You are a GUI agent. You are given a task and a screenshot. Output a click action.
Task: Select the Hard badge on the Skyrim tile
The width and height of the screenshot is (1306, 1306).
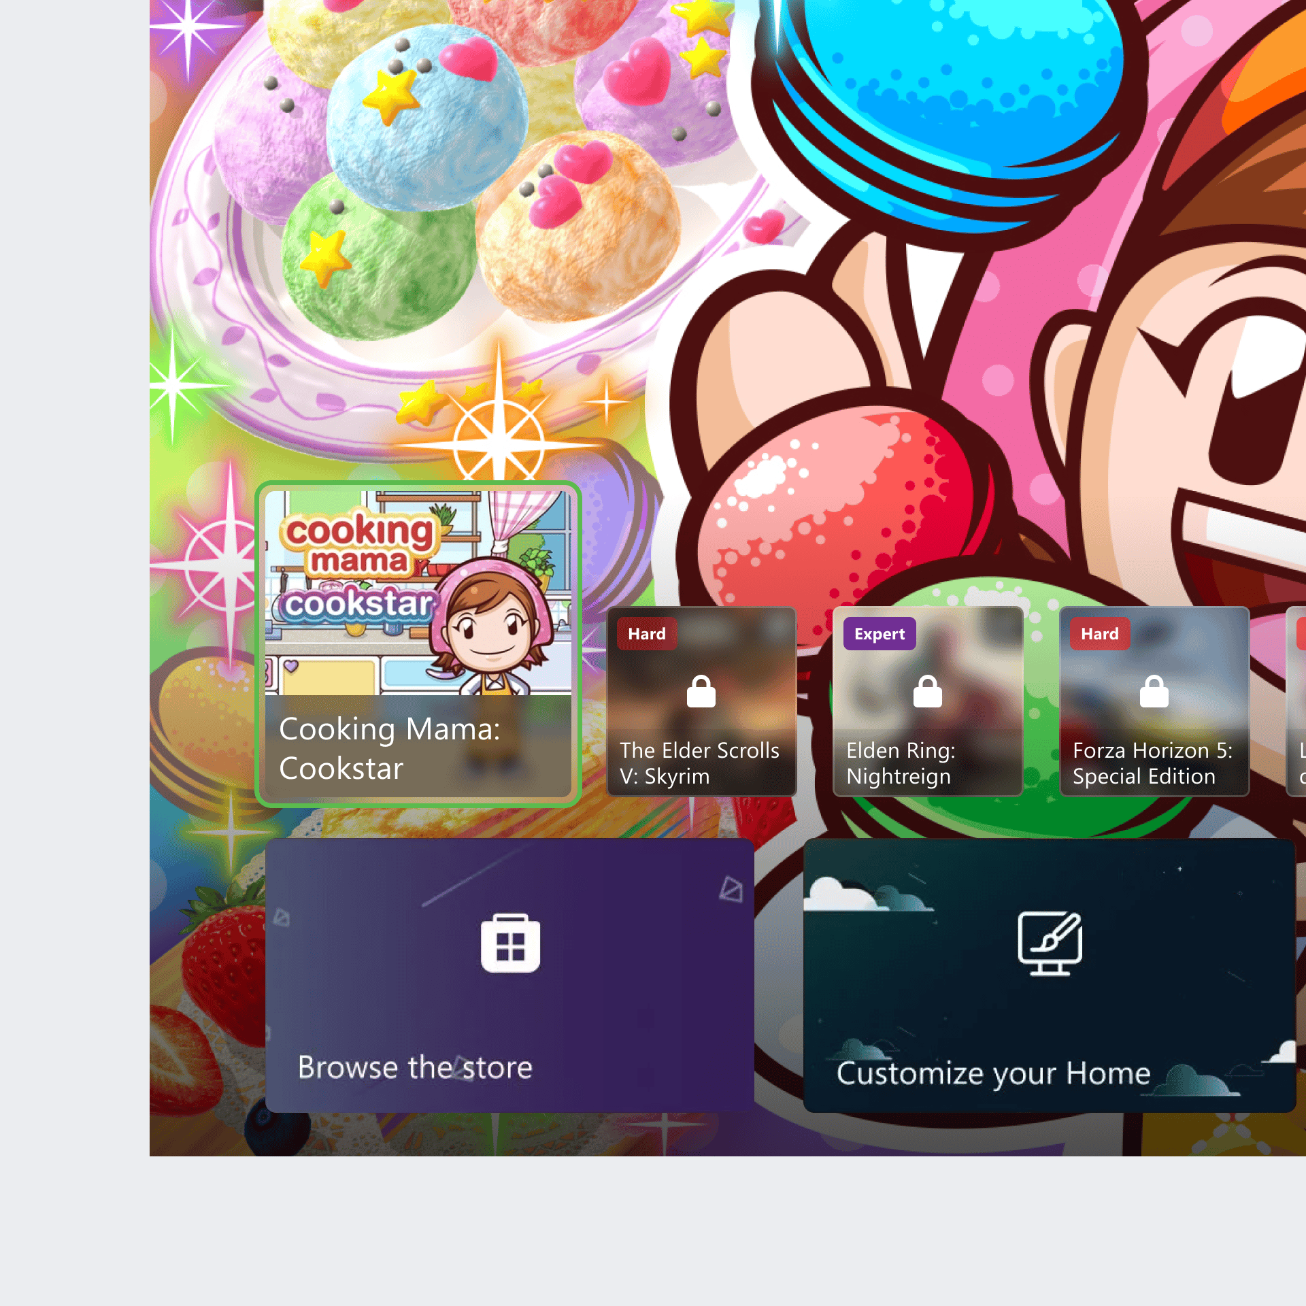tap(646, 634)
